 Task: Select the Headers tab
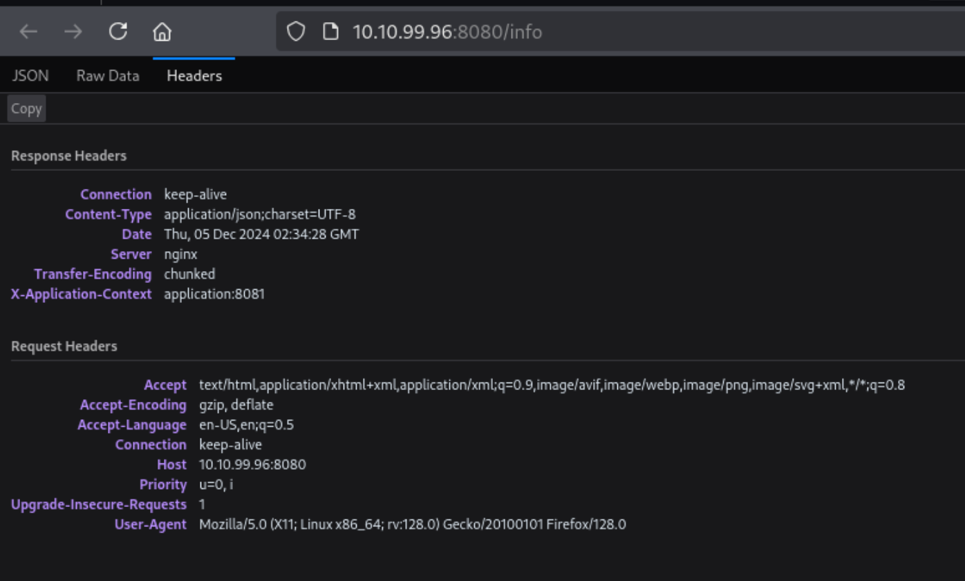pyautogui.click(x=194, y=76)
